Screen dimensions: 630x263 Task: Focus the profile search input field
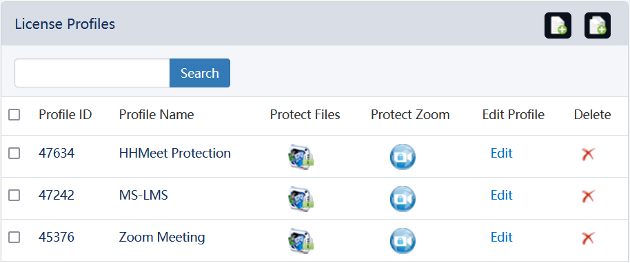(92, 73)
